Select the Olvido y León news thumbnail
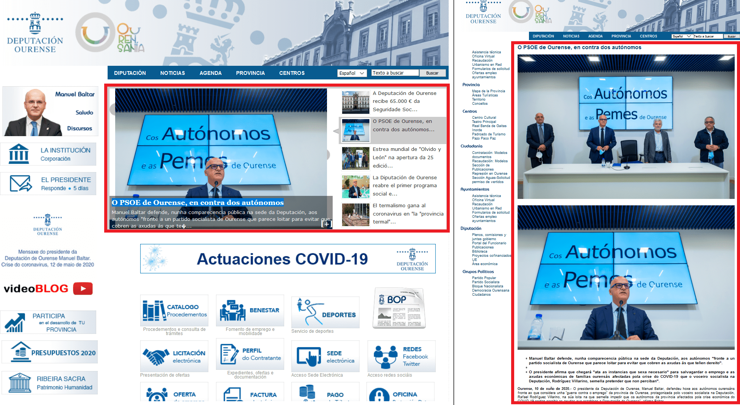The image size is (740, 405). pyautogui.click(x=355, y=158)
